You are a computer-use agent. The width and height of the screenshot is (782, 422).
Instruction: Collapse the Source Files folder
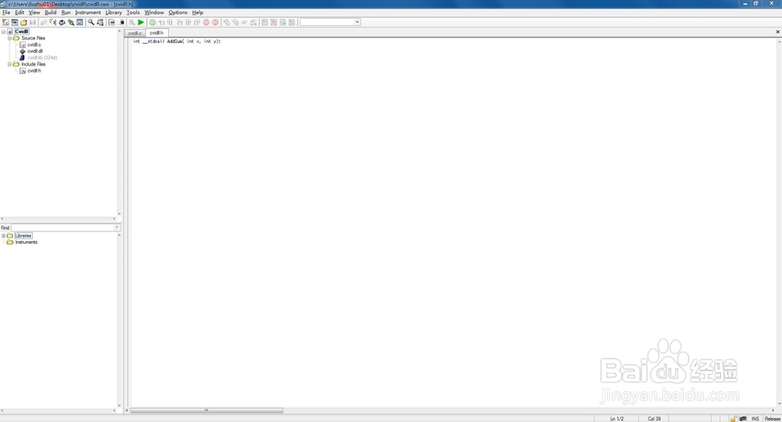pos(9,38)
